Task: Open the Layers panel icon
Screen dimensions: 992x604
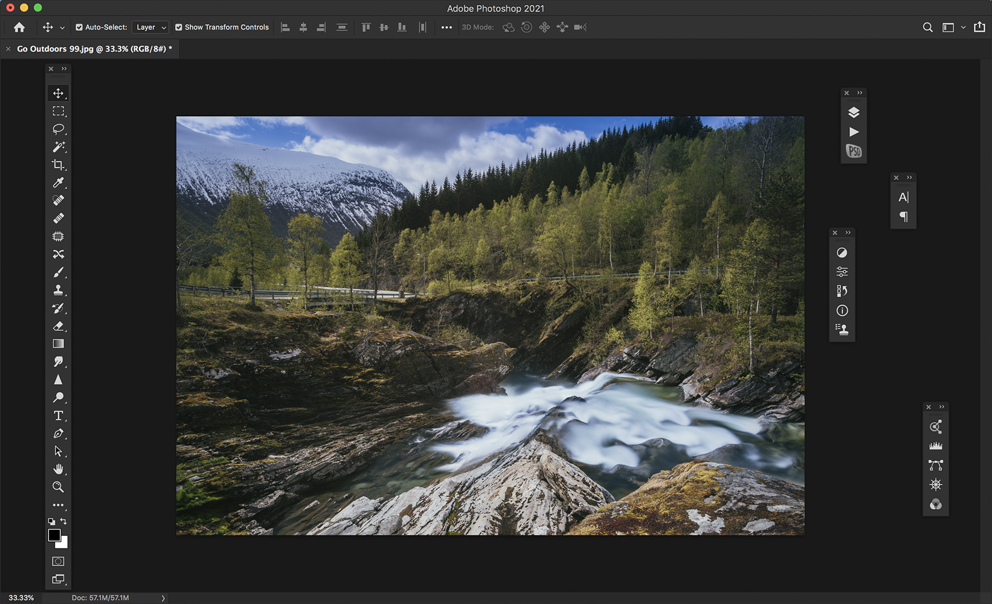Action: tap(854, 112)
